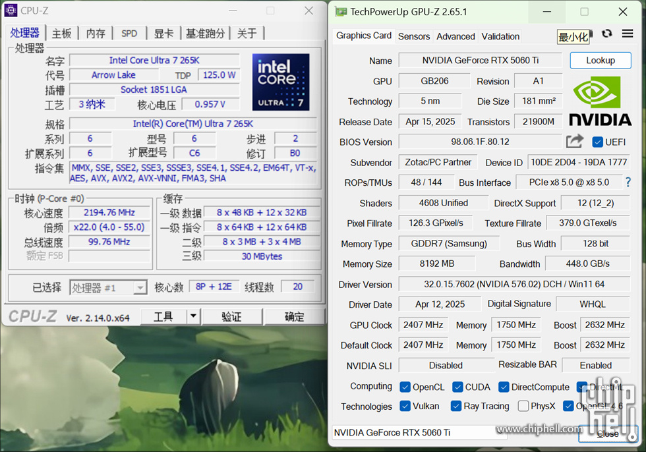
Task: Open the 关于 tab
Action: [x=247, y=34]
